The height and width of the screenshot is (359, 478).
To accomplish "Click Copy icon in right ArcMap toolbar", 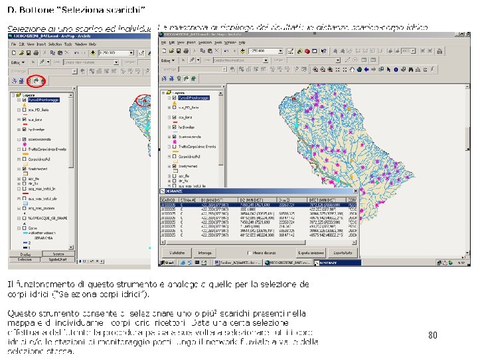I will (202, 51).
